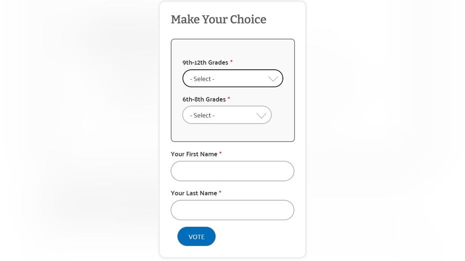
Task: Click "- Select -" placeholder in 9th-12th Grades
Action: (202, 79)
